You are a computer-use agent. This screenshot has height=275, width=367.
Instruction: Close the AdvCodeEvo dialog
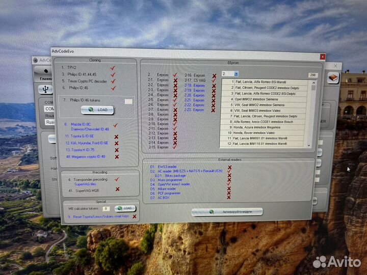pos(323,57)
